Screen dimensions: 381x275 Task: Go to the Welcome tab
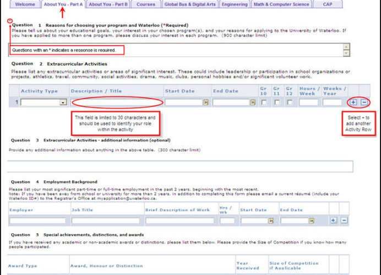[x=25, y=4]
